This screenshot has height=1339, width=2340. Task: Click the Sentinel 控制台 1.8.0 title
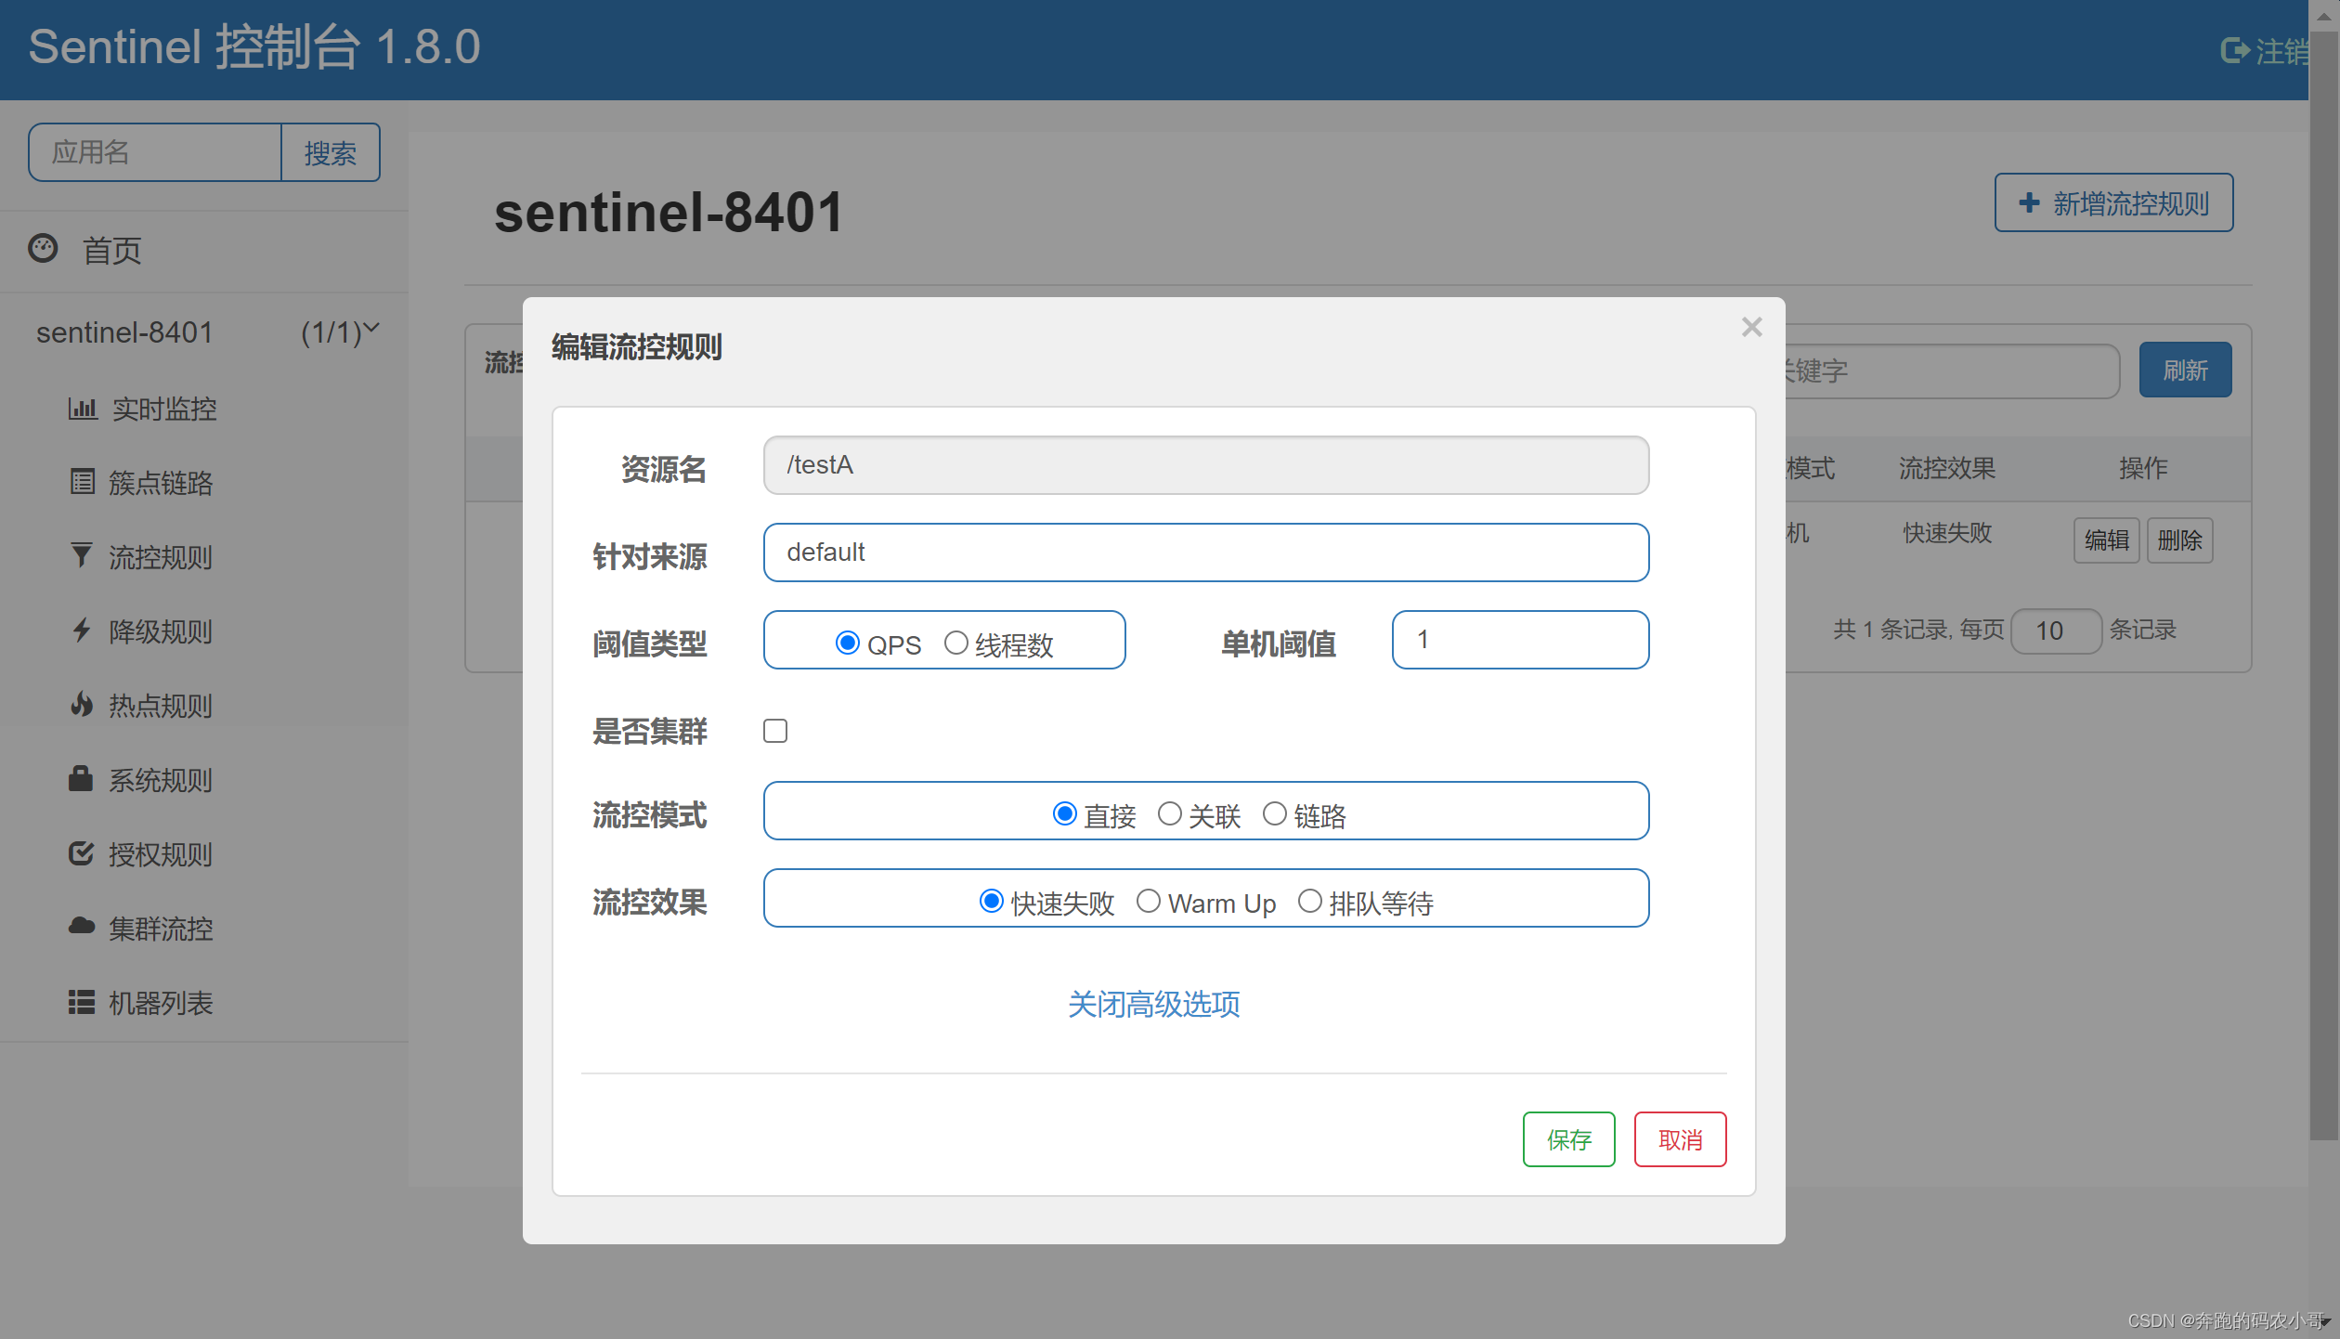pos(254,46)
